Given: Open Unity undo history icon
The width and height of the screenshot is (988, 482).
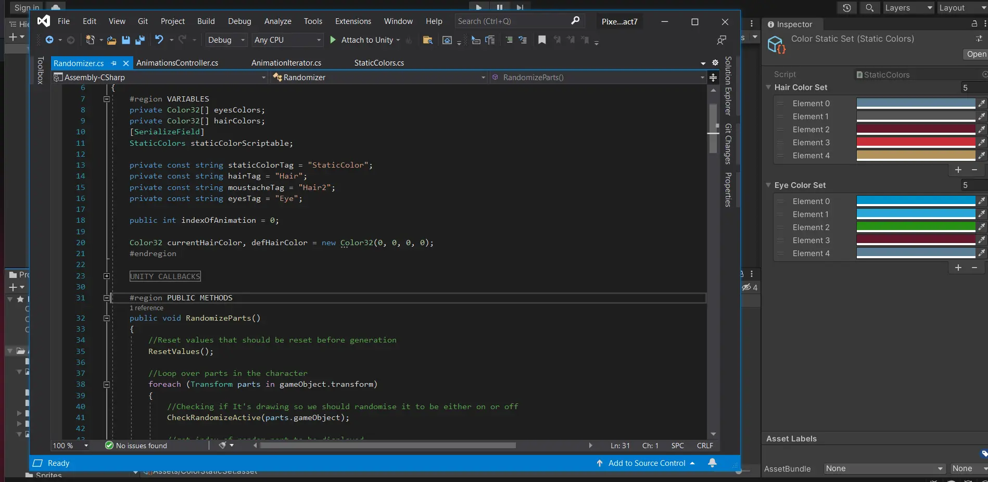Looking at the screenshot, I should click(846, 8).
